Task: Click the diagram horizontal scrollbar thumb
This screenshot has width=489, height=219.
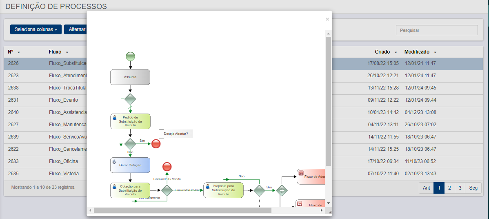Action: tap(182, 210)
